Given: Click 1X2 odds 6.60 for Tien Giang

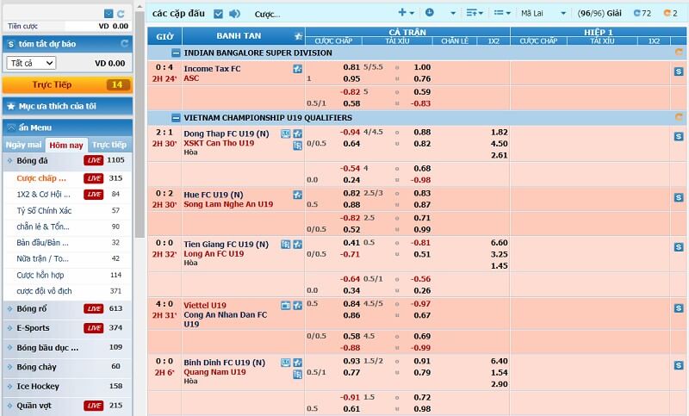Looking at the screenshot, I should (x=499, y=243).
